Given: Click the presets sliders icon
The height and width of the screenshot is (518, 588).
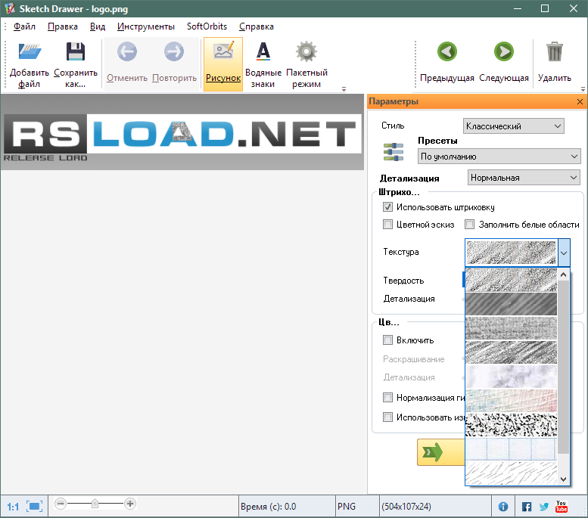Looking at the screenshot, I should click(x=394, y=152).
